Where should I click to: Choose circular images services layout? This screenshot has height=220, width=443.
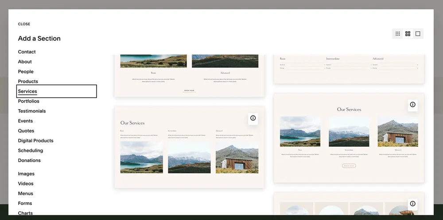tap(349, 204)
